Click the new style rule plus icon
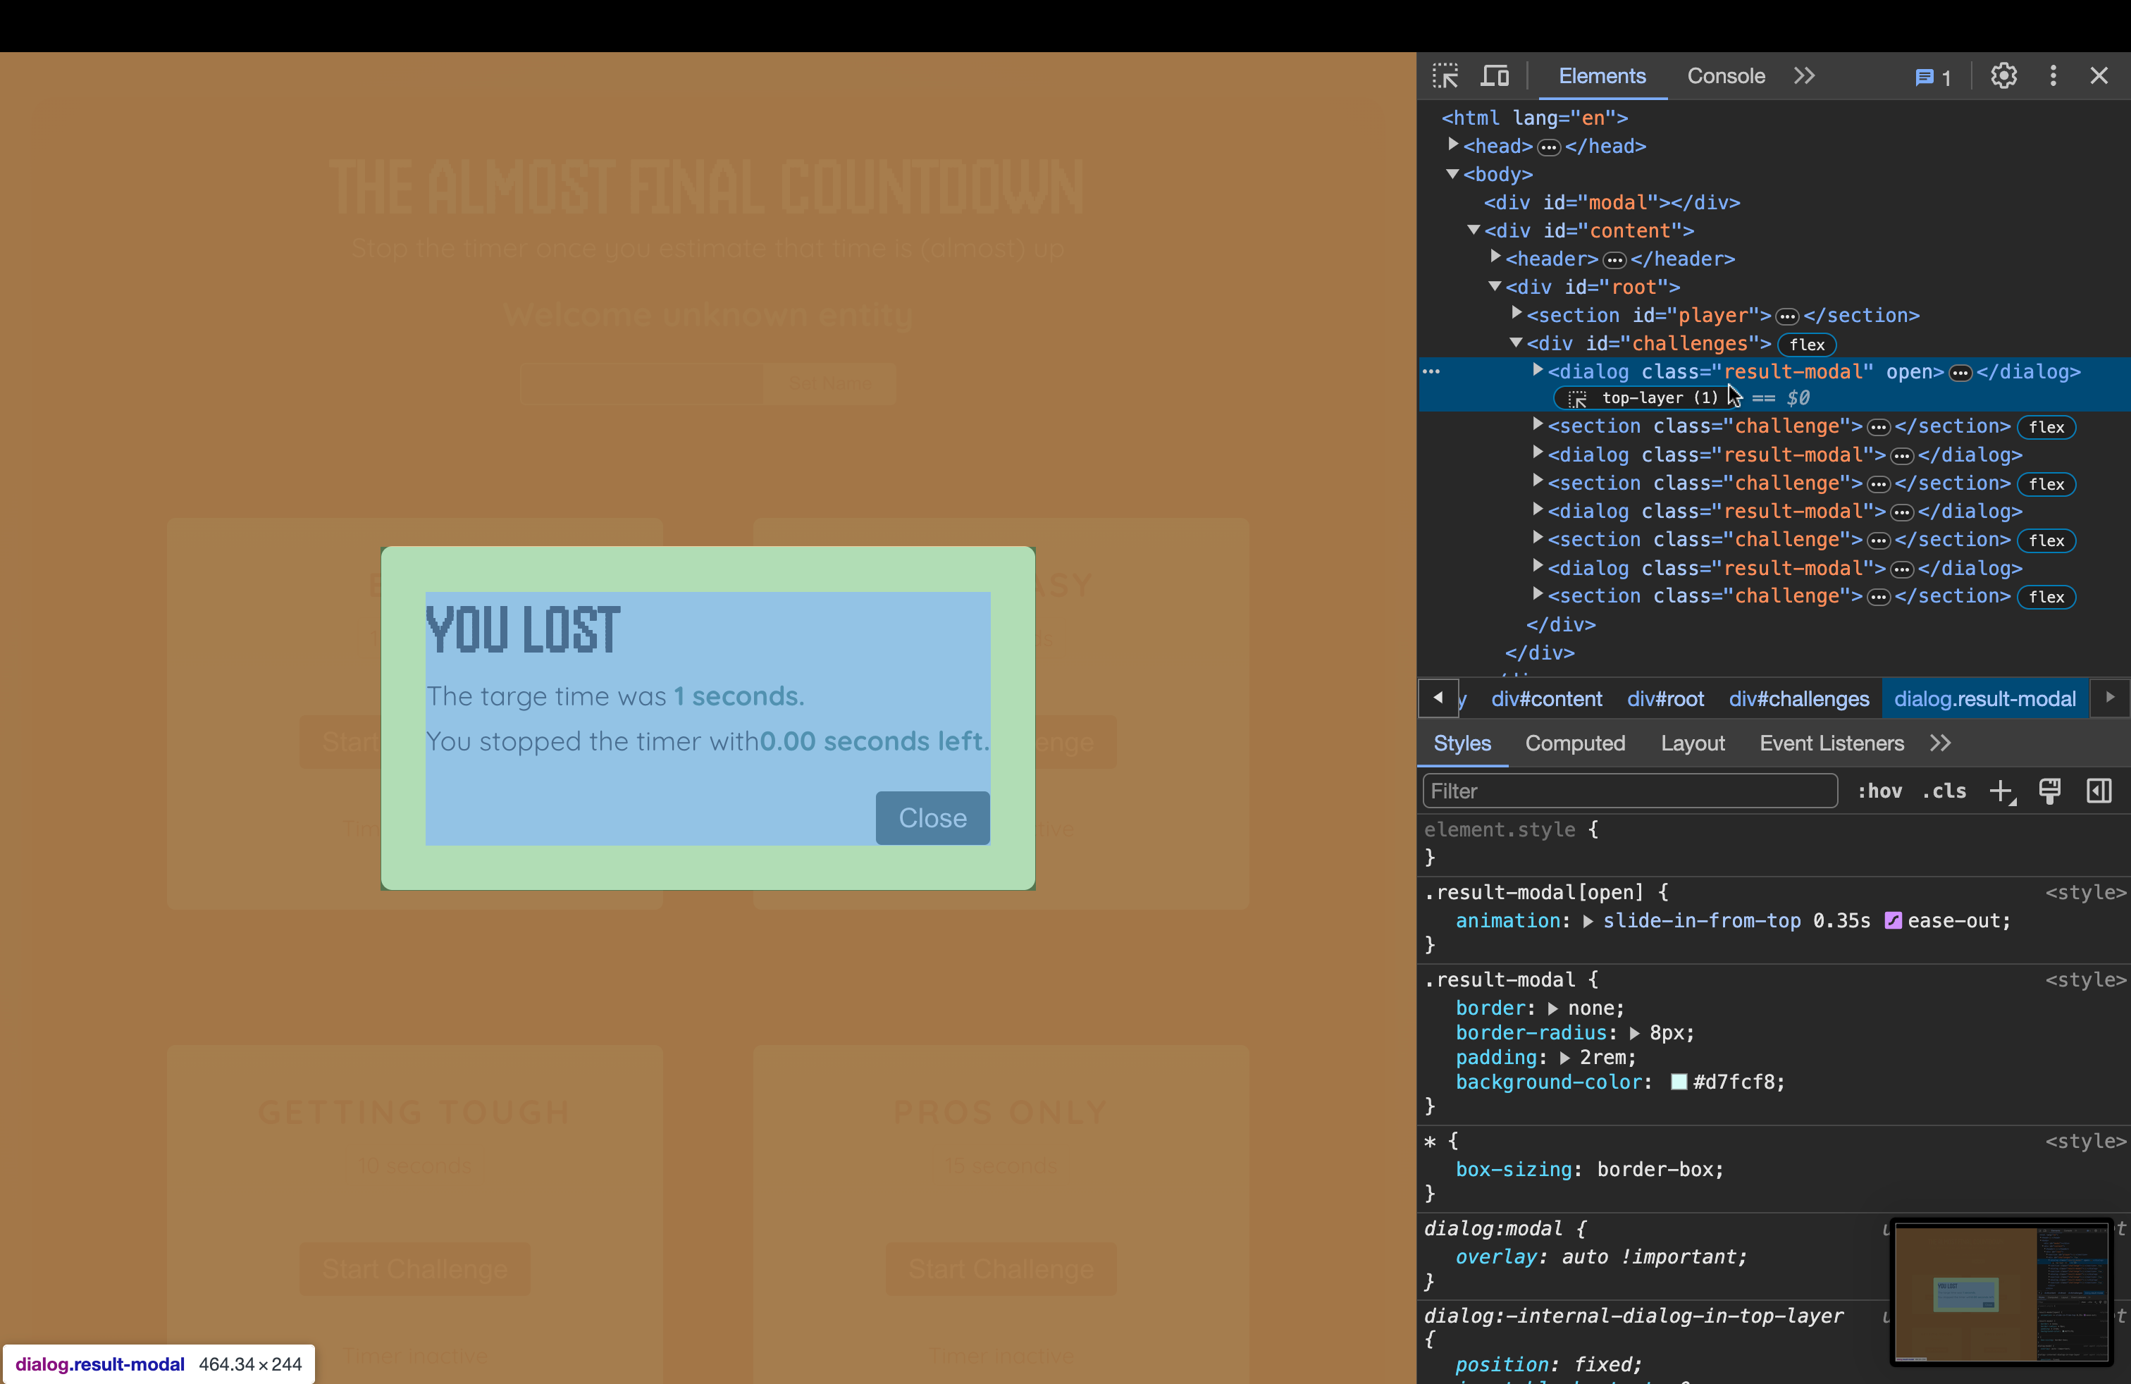The image size is (2131, 1384). tap(2000, 791)
